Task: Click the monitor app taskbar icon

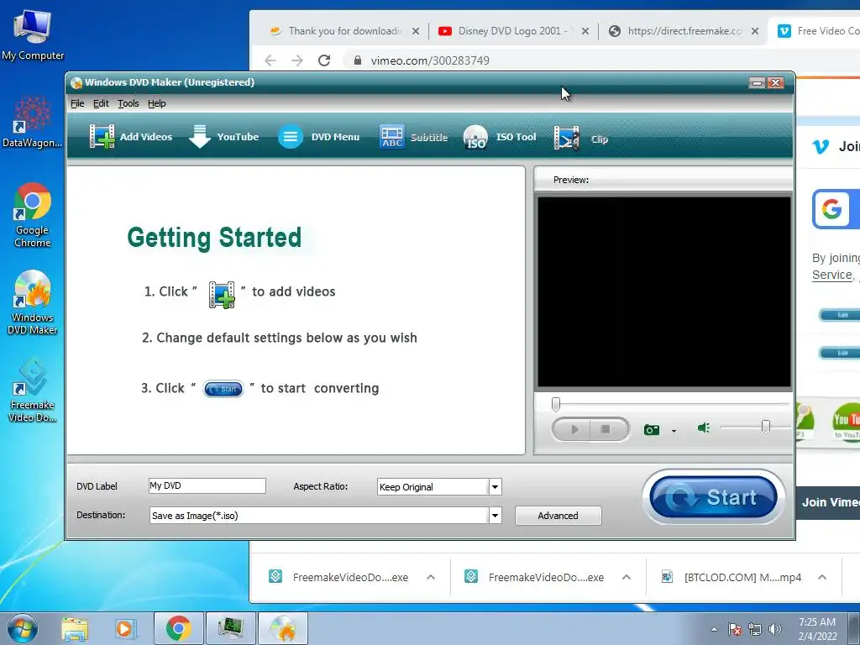Action: tap(230, 628)
